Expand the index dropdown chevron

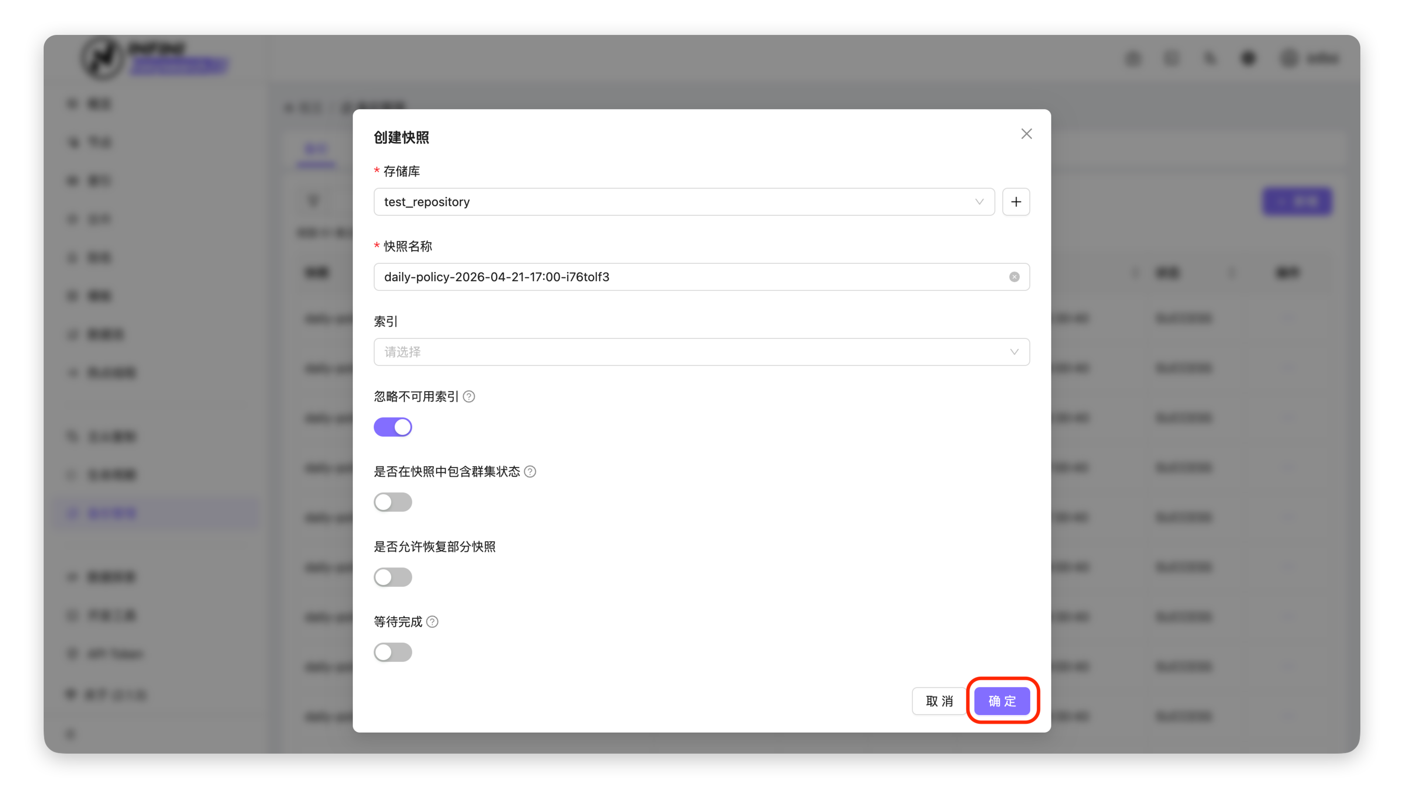coord(1014,352)
